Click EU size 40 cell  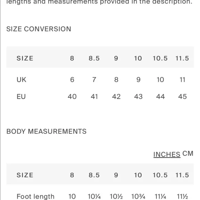click(72, 97)
